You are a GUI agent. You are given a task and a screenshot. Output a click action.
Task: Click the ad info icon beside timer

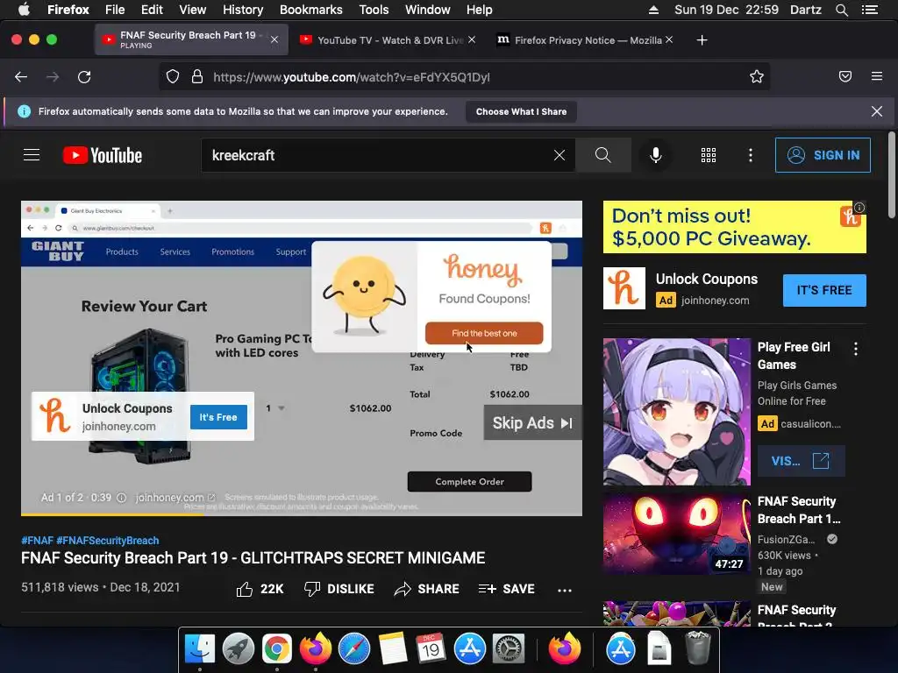point(121,498)
